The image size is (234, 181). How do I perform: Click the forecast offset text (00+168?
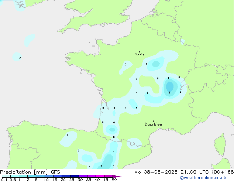223,172
